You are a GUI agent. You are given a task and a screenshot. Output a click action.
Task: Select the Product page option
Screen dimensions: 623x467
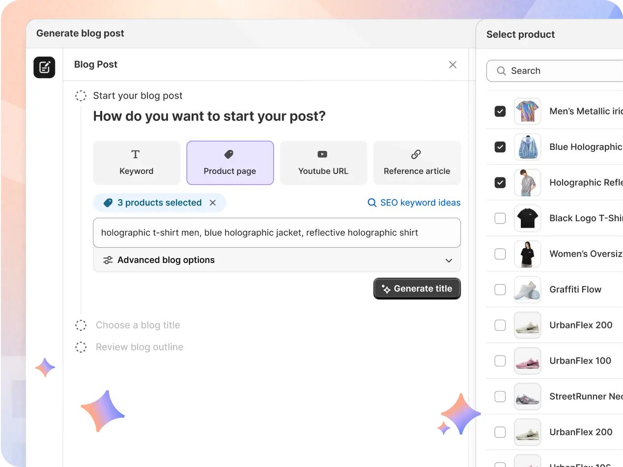click(230, 163)
